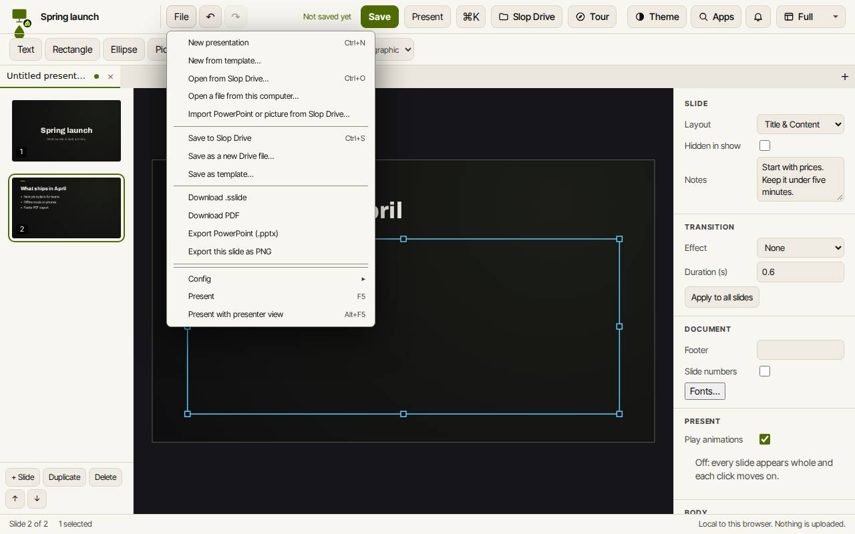Choose New presentation from File menu
The width and height of the screenshot is (855, 534).
tap(271, 43)
